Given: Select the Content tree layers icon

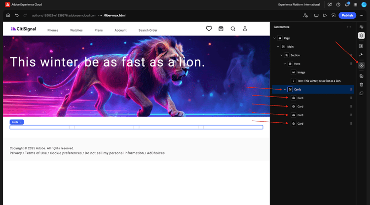Looking at the screenshot, I should (361, 35).
